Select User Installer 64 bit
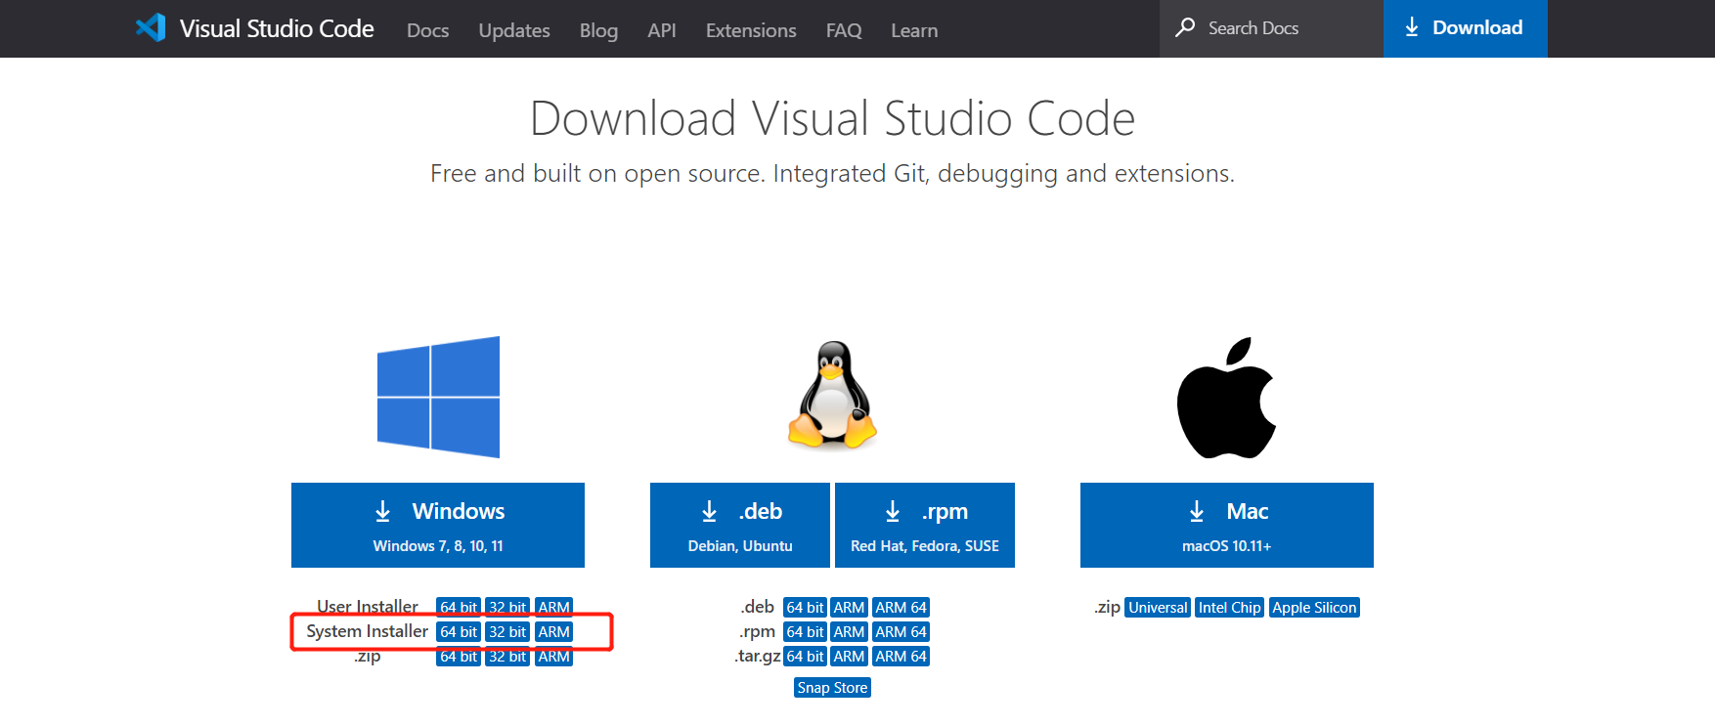This screenshot has width=1715, height=726. click(x=459, y=607)
